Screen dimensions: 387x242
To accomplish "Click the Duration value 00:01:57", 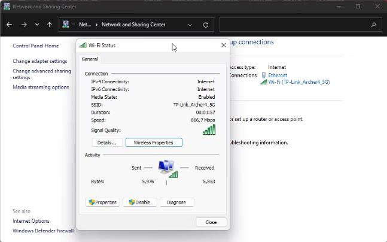I will [x=205, y=113].
